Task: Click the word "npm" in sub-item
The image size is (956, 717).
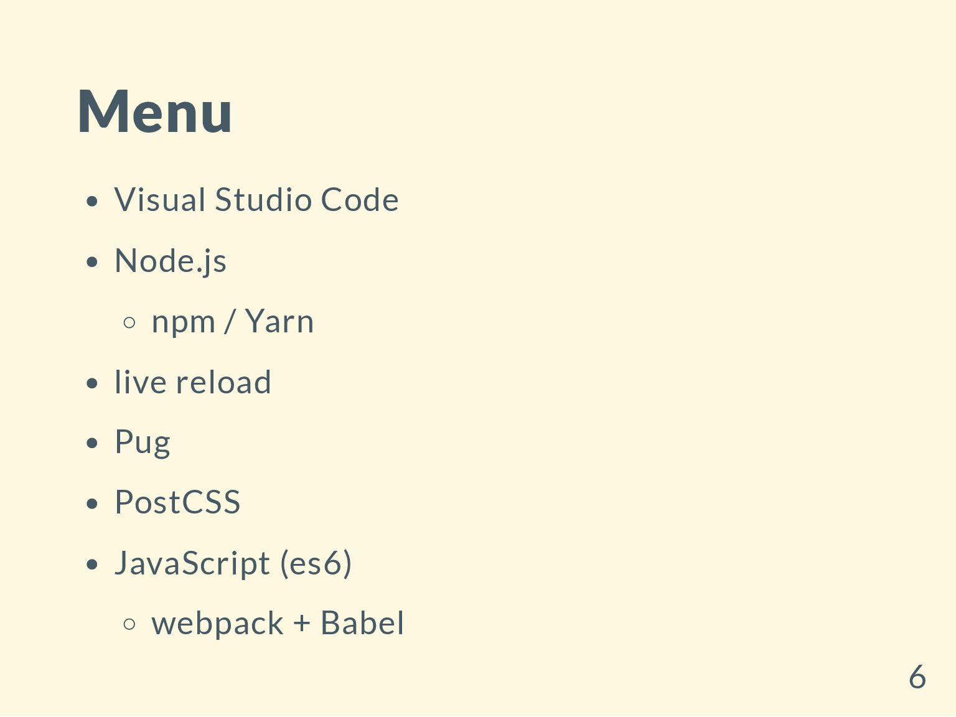Action: pyautogui.click(x=183, y=322)
